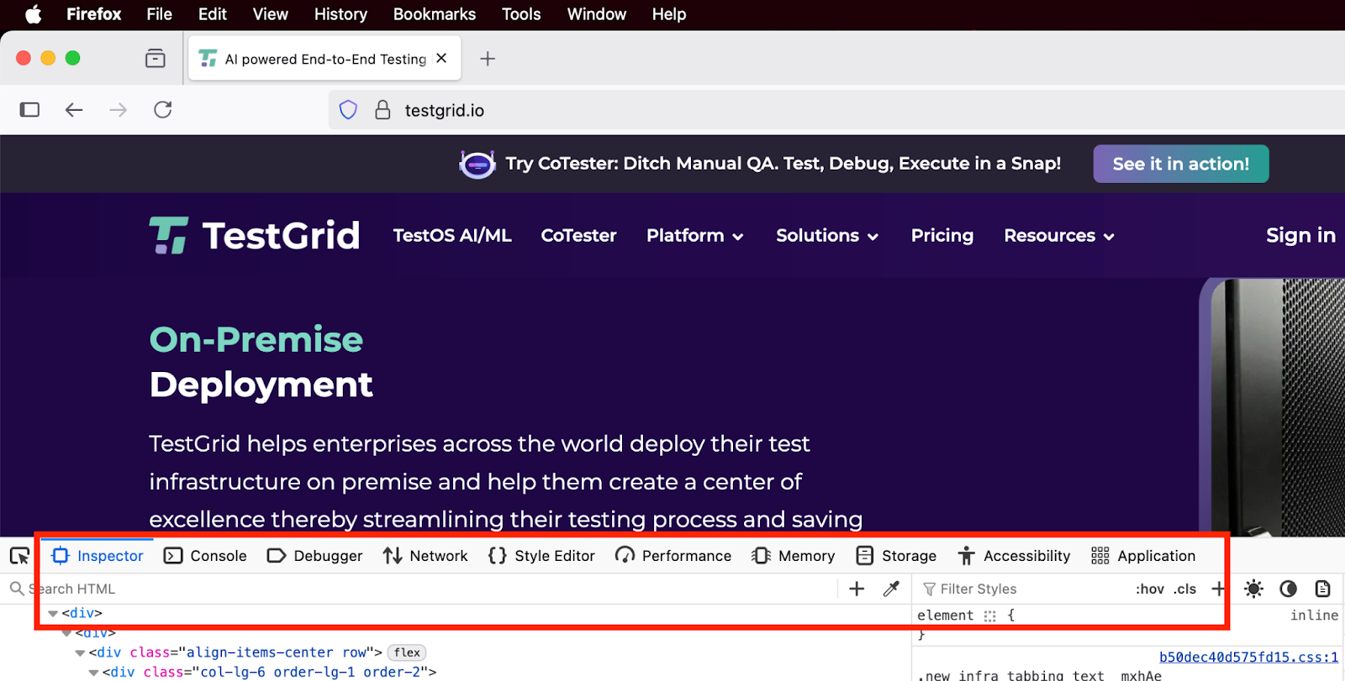Image resolution: width=1345 pixels, height=681 pixels.
Task: Add a new CSS rule
Action: tap(1218, 589)
